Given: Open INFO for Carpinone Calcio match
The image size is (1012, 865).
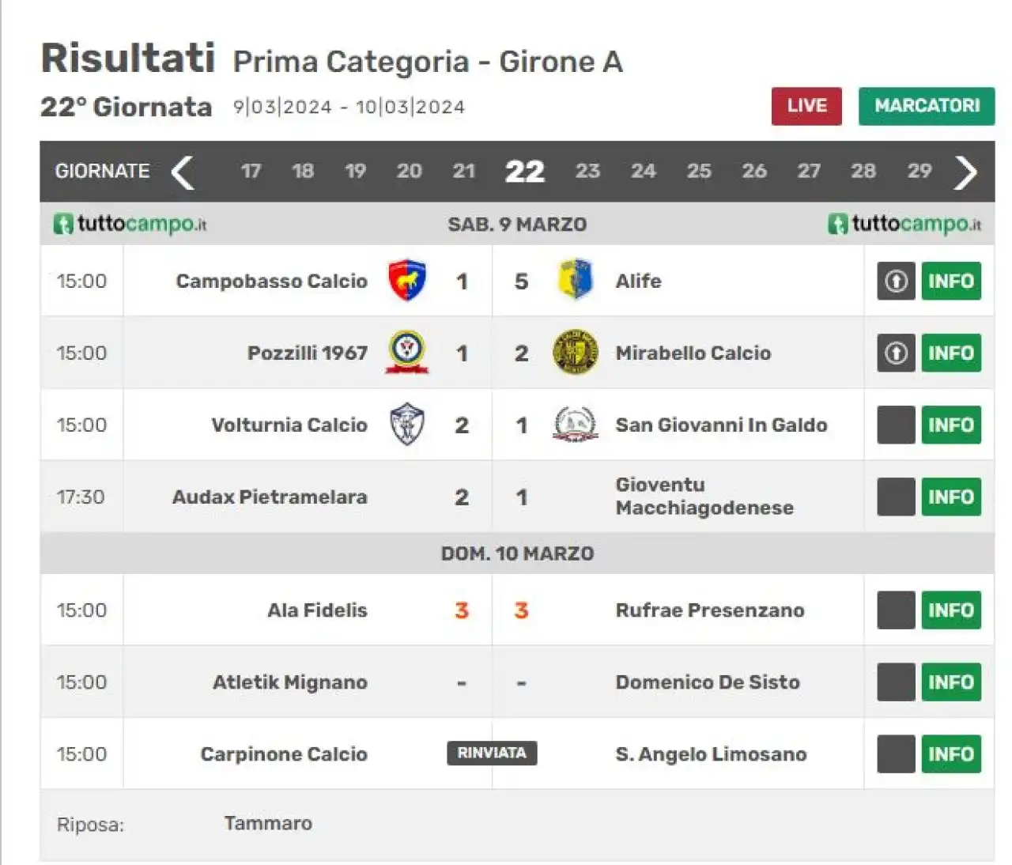Looking at the screenshot, I should 951,754.
